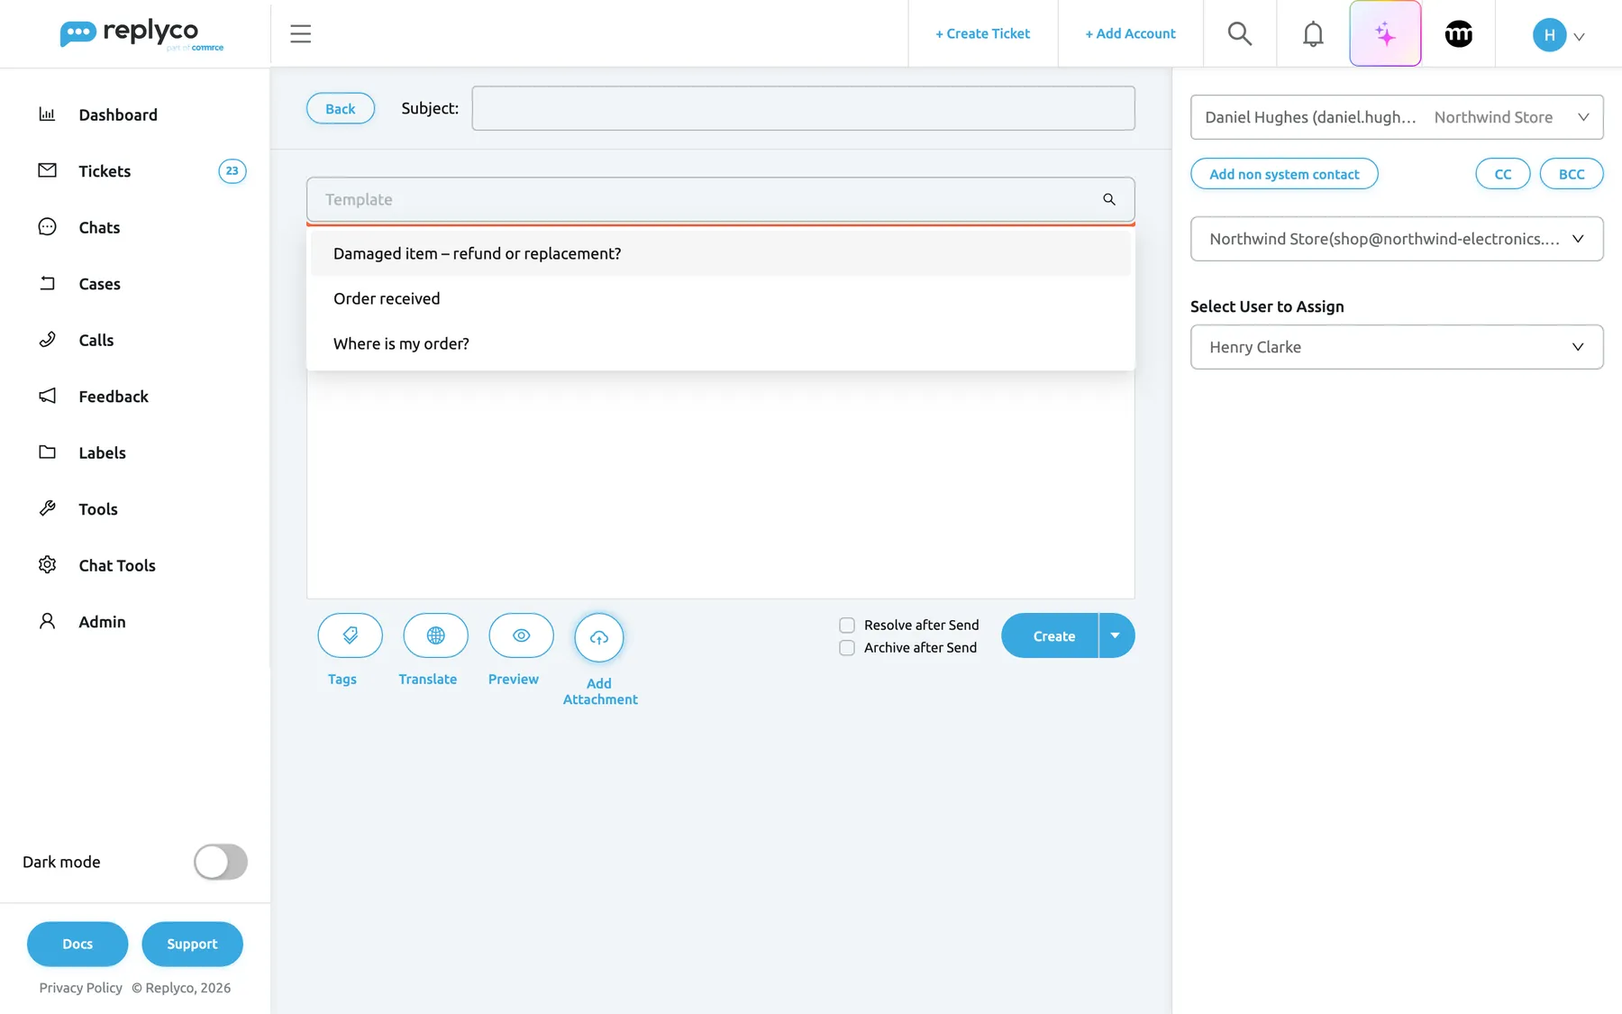Select 'Order received' template
Image resolution: width=1622 pixels, height=1014 pixels.
point(720,298)
